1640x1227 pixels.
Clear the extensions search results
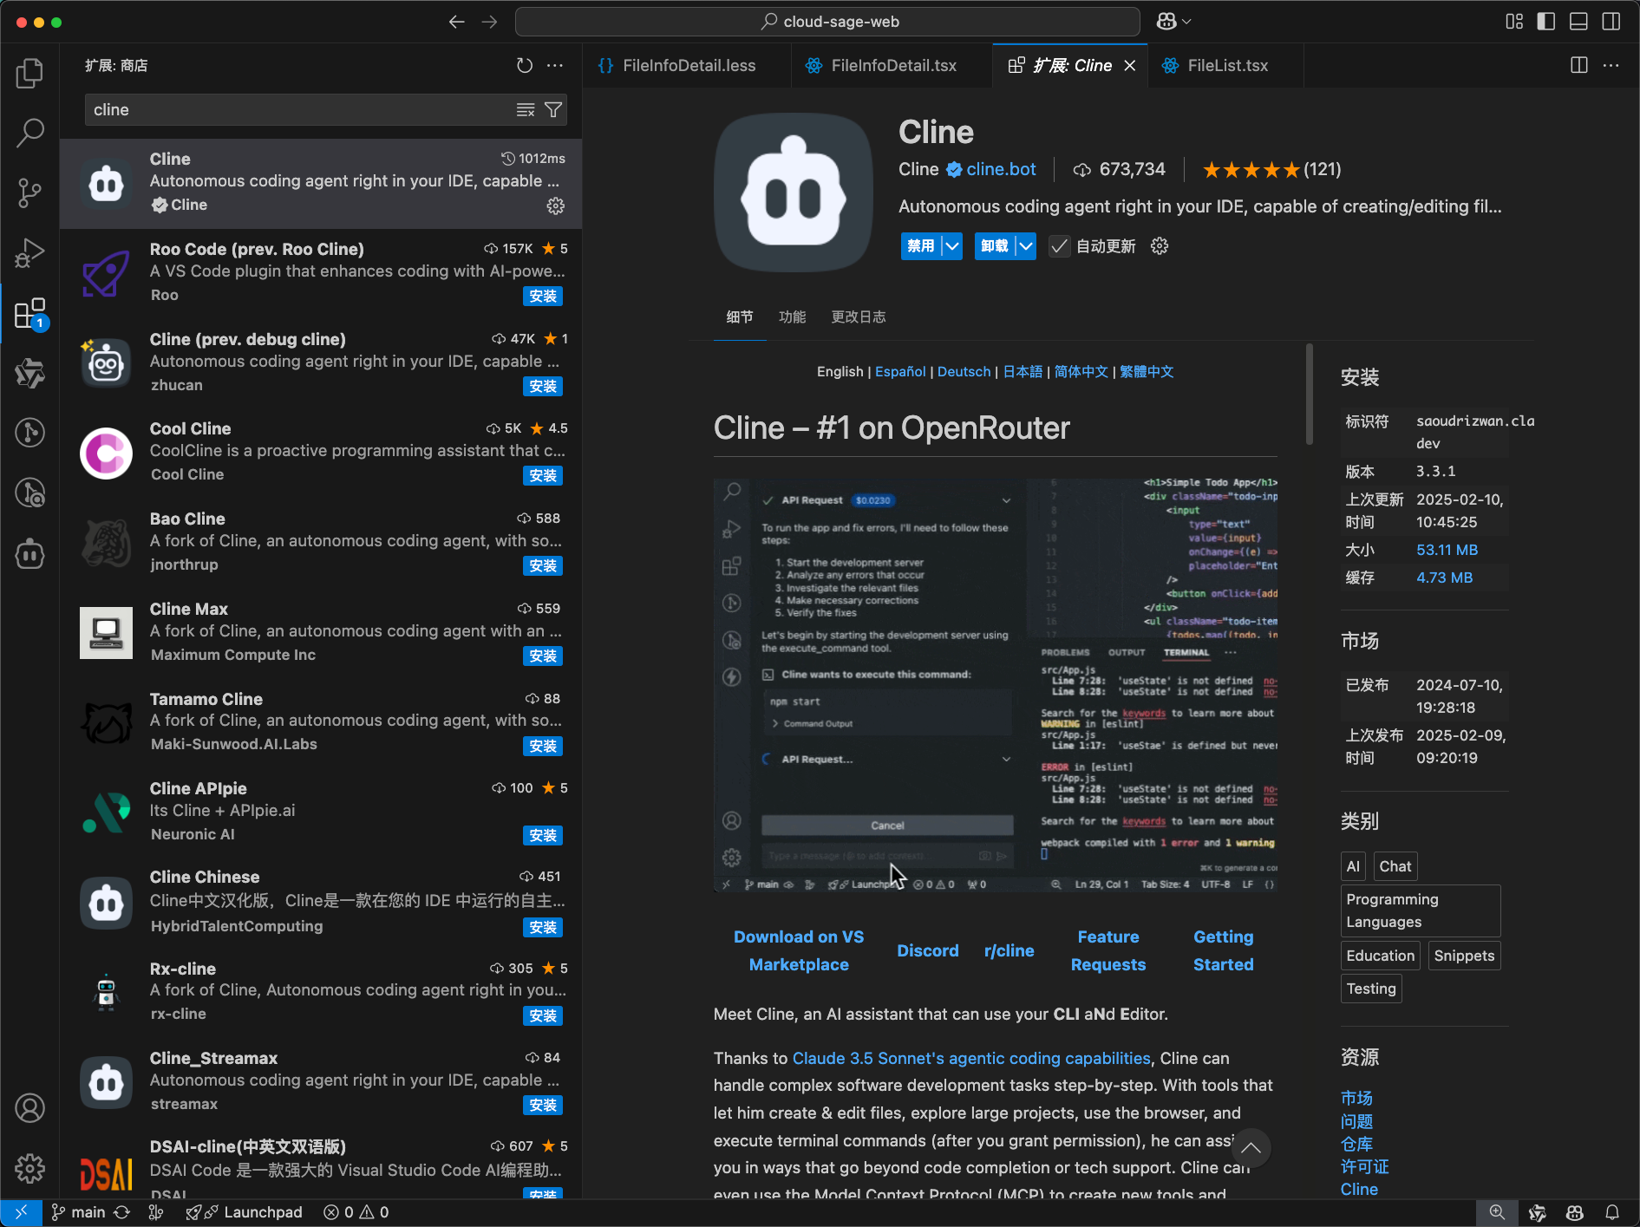click(526, 109)
